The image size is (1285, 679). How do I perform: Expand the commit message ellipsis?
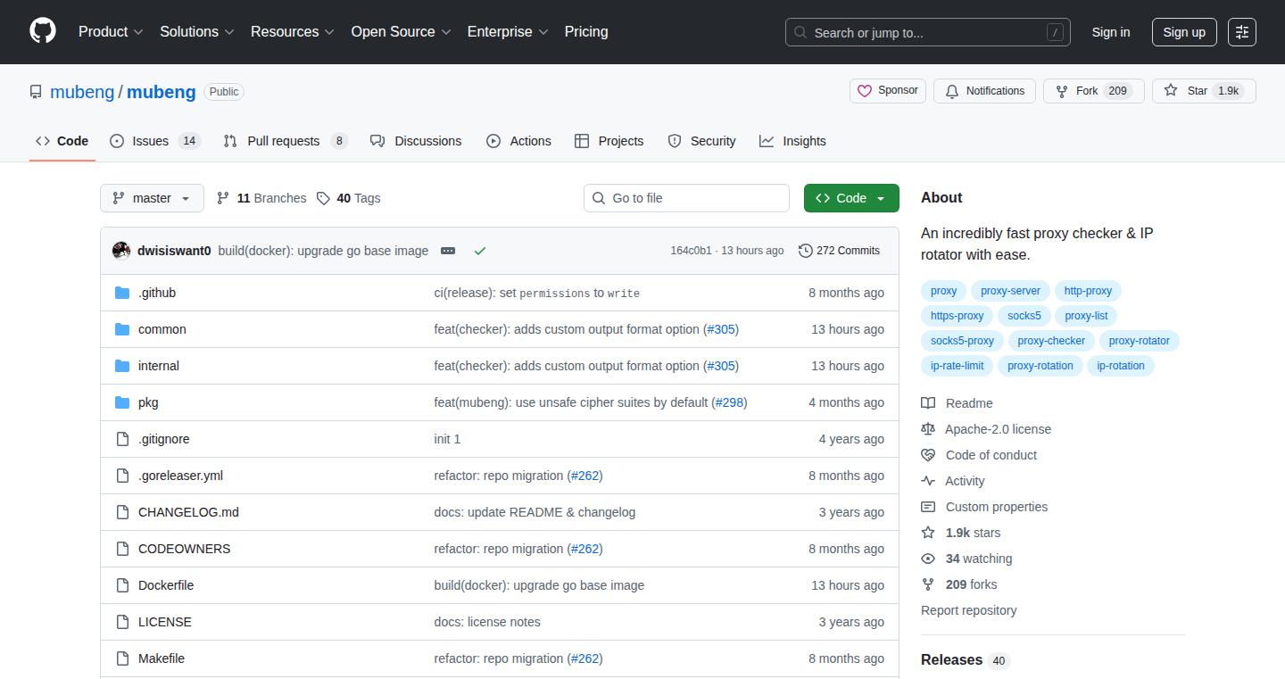tap(448, 251)
